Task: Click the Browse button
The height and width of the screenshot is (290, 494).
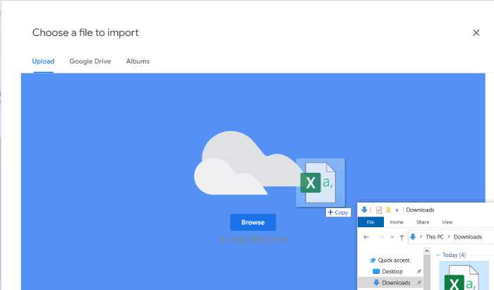Action: [x=253, y=222]
